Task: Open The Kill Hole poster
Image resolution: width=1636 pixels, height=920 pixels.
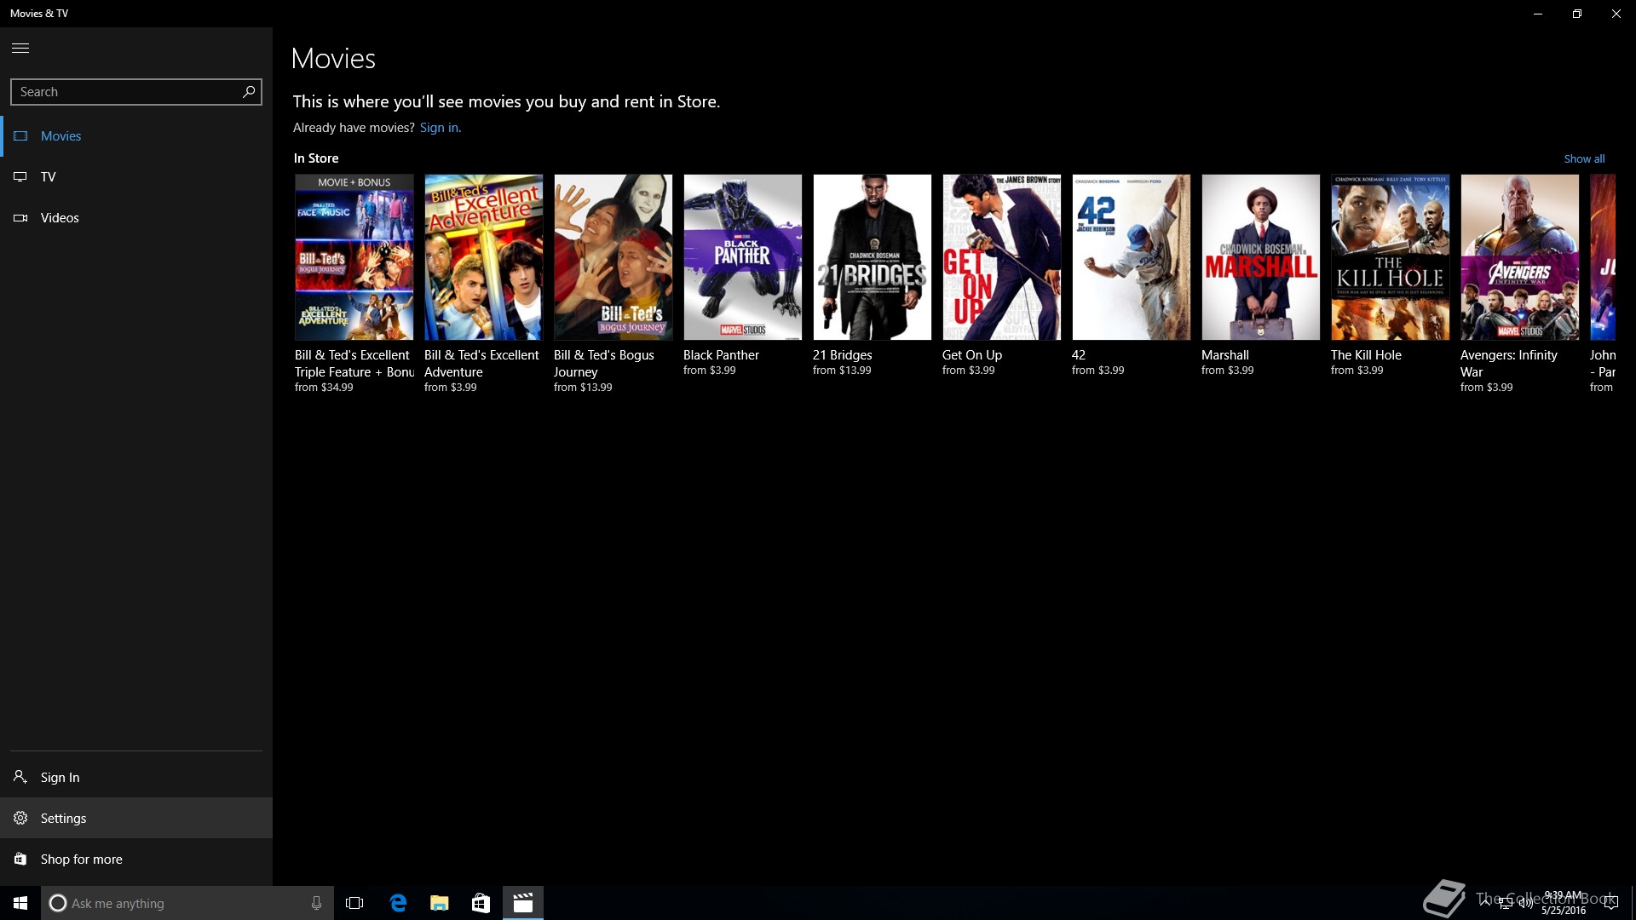Action: [x=1391, y=257]
